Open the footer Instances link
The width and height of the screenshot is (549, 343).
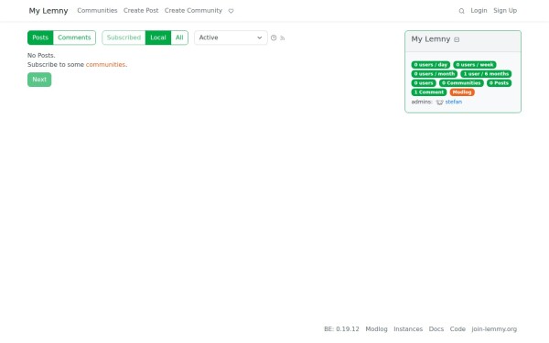408,329
